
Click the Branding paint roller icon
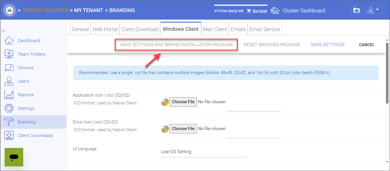(x=9, y=122)
